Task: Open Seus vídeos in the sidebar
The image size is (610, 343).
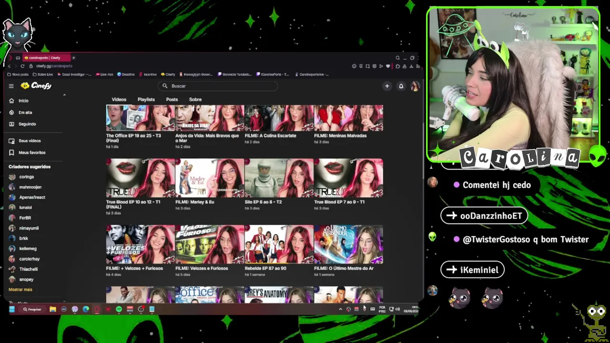Action: pyautogui.click(x=30, y=141)
